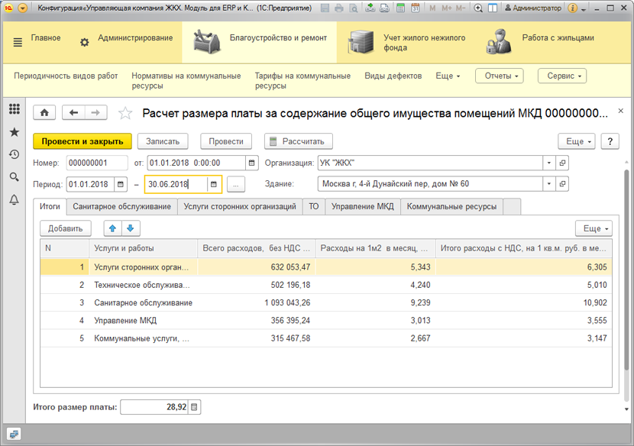Open History clock icon in sidebar
634x446 pixels.
click(15, 154)
